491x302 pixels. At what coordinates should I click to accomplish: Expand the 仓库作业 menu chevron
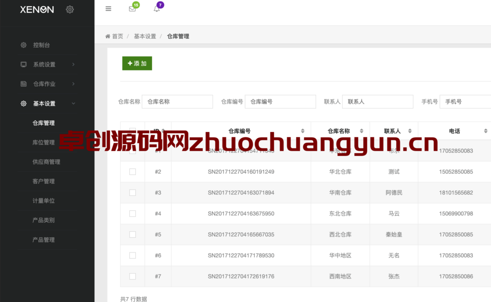[73, 84]
